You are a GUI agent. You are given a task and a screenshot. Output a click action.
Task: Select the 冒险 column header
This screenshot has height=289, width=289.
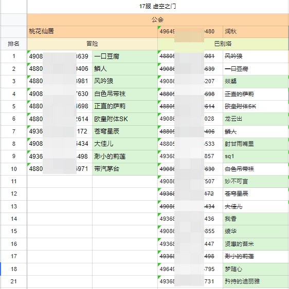pyautogui.click(x=93, y=44)
